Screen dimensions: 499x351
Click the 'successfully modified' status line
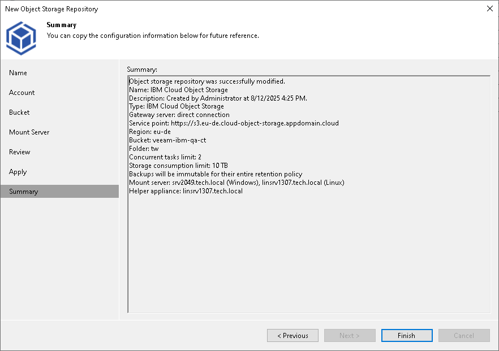207,81
